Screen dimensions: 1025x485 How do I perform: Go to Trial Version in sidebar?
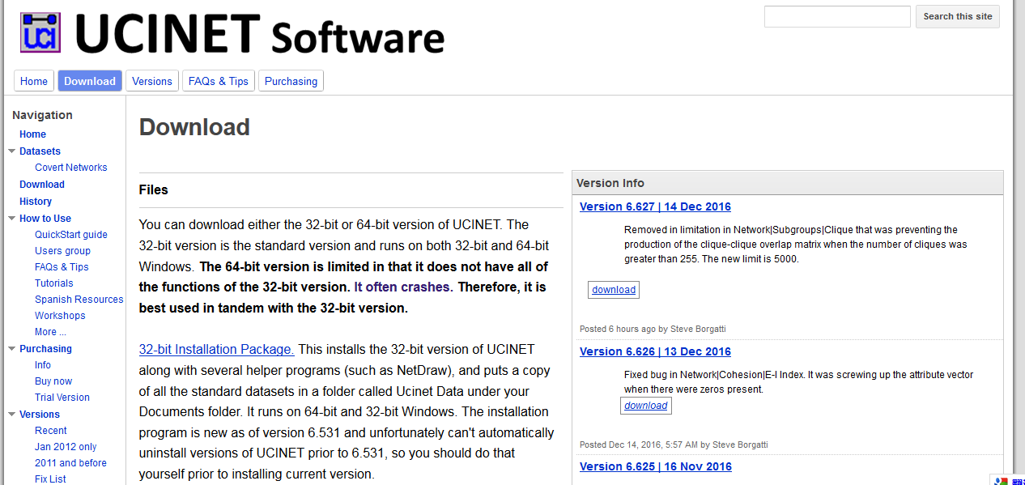coord(62,398)
